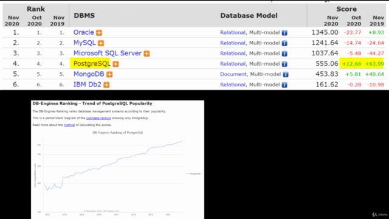The height and width of the screenshot is (219, 389).
Task: Click the highlighted +63.99 score change
Action: tap(374, 64)
